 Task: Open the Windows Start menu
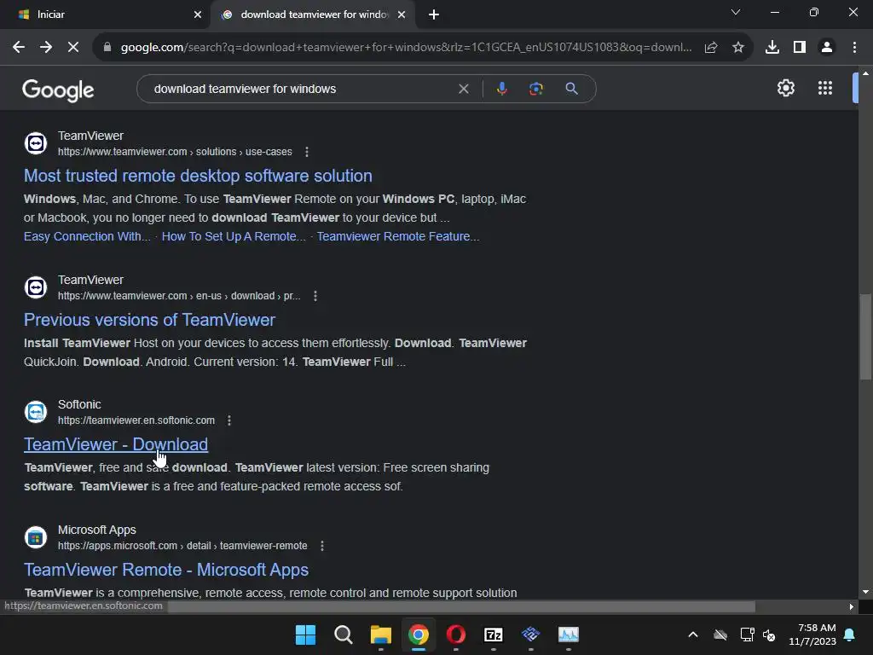305,635
